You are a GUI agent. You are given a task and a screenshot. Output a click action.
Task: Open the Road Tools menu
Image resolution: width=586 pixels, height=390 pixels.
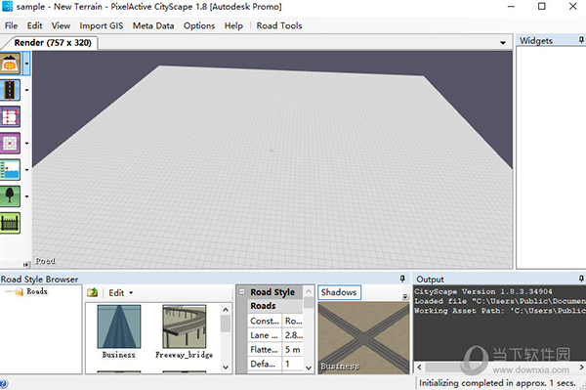pyautogui.click(x=279, y=25)
